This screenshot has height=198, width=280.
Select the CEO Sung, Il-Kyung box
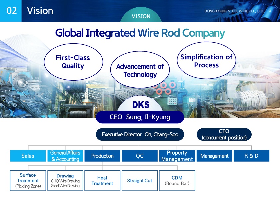tap(140, 117)
